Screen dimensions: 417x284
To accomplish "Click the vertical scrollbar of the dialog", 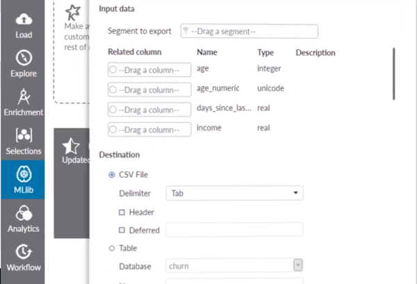I will (394, 74).
